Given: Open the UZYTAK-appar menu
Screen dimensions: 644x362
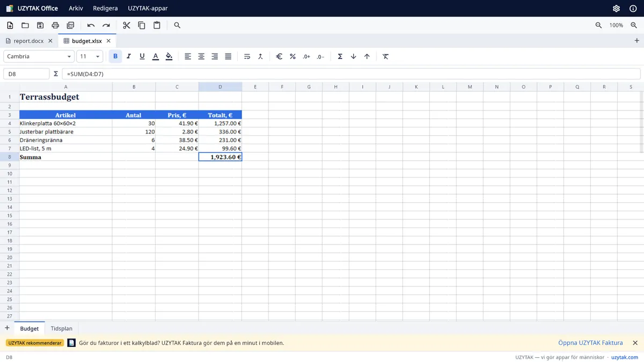Looking at the screenshot, I should click(x=147, y=9).
